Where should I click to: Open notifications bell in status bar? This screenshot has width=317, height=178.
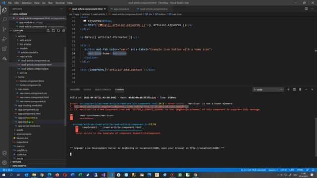point(313,170)
